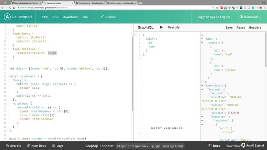Run the query with the play button

coord(161,27)
